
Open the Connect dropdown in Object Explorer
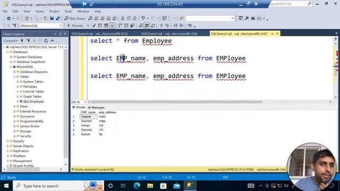11,41
